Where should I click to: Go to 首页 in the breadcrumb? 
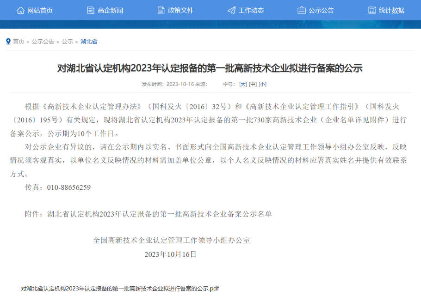click(19, 42)
